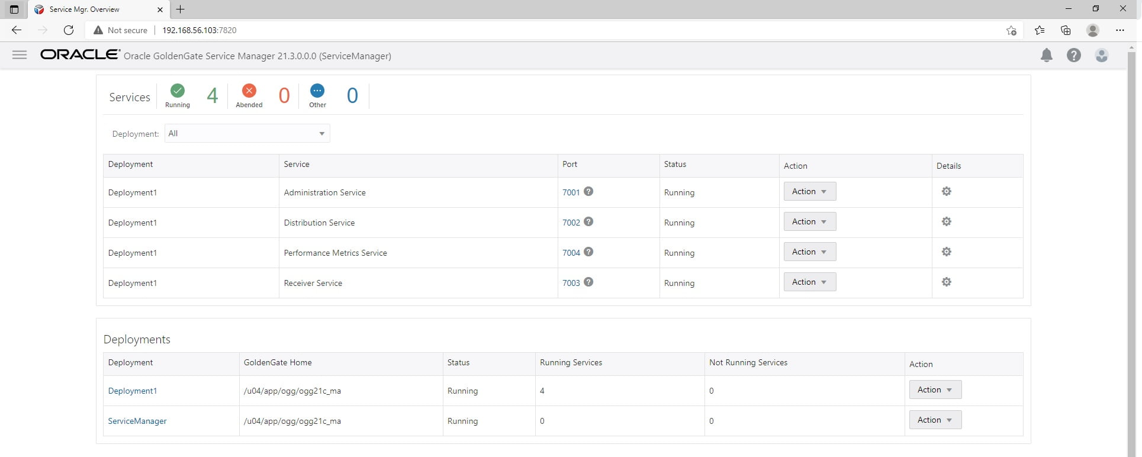The image size is (1142, 457).
Task: Open ServiceManager deployment link
Action: point(137,421)
